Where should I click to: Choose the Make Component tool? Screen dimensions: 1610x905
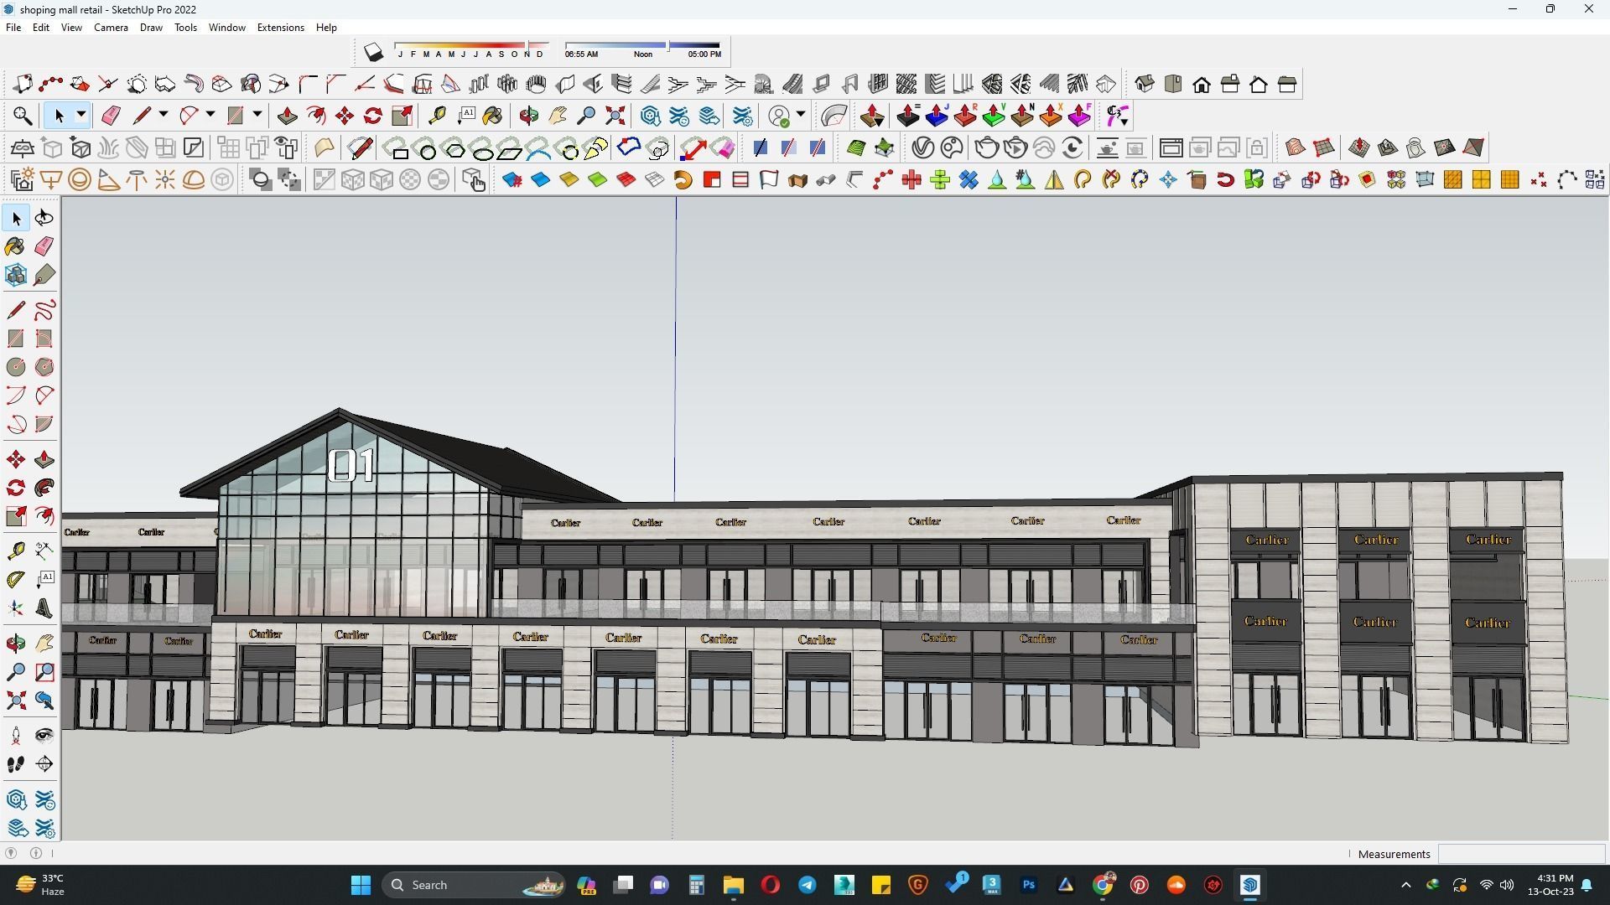coord(16,275)
